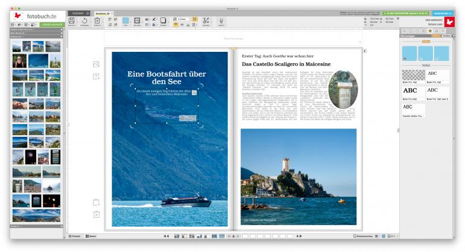Click the zoom icon inside the selected text box
Image resolution: width=465 pixels, height=252 pixels.
194,93
